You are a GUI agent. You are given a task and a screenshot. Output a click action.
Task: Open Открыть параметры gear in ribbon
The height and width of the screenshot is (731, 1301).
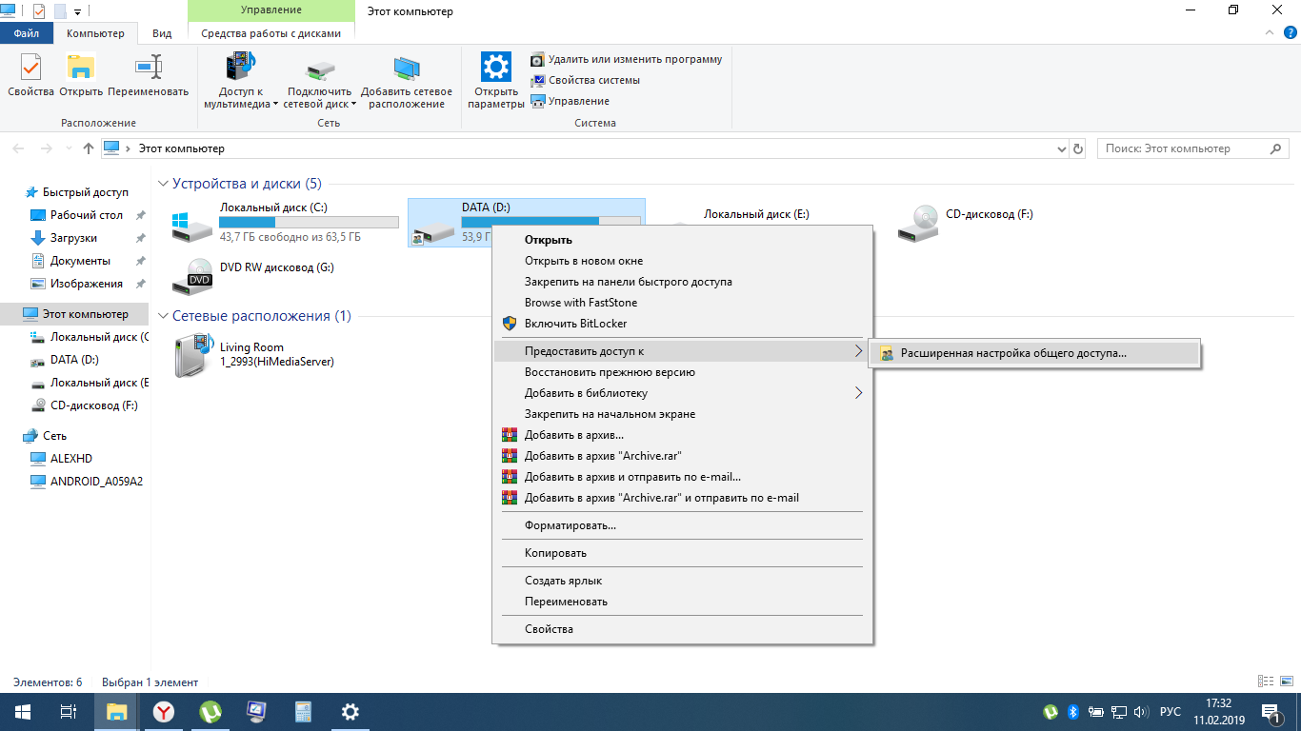(496, 82)
